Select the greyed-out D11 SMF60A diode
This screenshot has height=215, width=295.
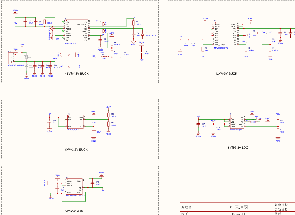click(x=26, y=66)
